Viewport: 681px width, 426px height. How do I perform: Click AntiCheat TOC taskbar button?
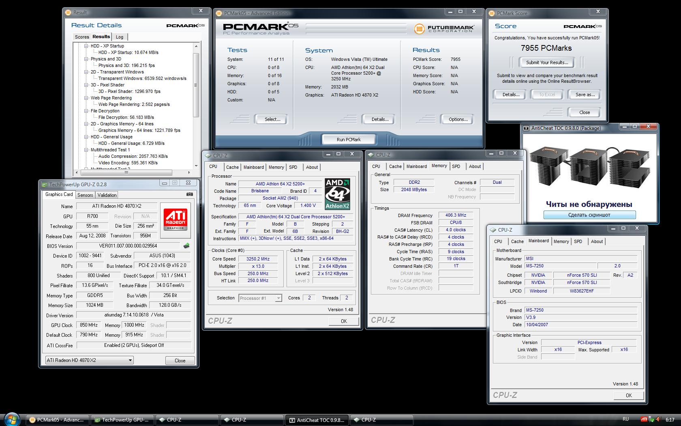(x=317, y=420)
